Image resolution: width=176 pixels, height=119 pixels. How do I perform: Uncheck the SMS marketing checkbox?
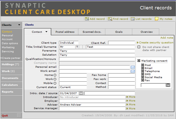143,74
